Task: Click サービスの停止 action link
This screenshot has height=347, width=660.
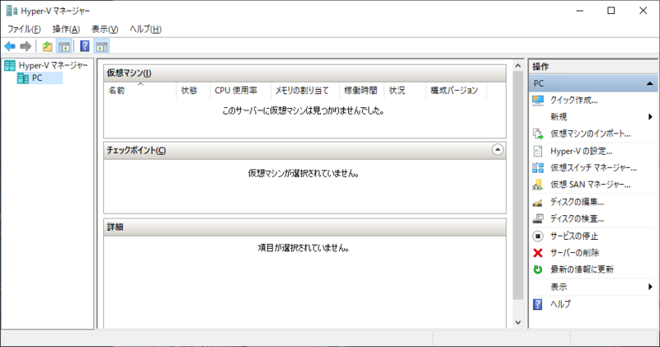Action: [x=574, y=236]
